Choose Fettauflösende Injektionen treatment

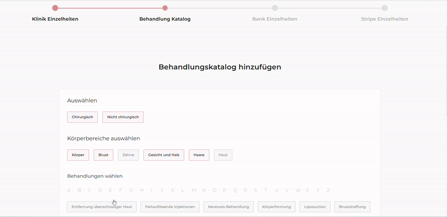[x=170, y=207]
